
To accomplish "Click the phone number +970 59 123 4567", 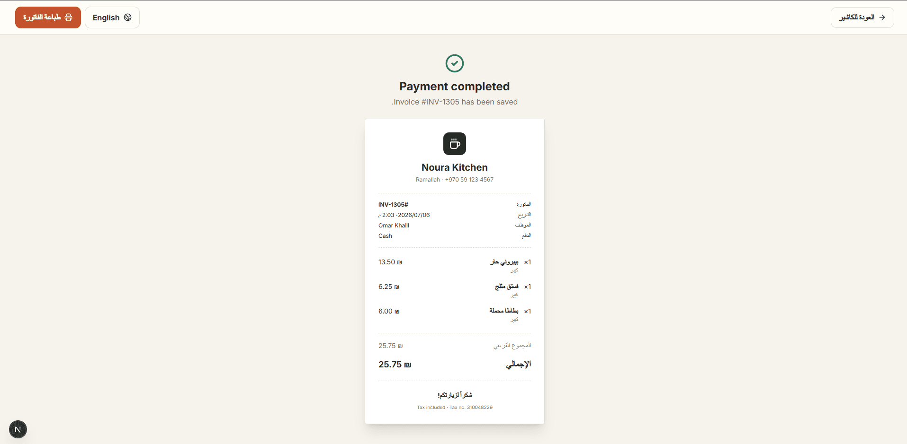I will (469, 180).
